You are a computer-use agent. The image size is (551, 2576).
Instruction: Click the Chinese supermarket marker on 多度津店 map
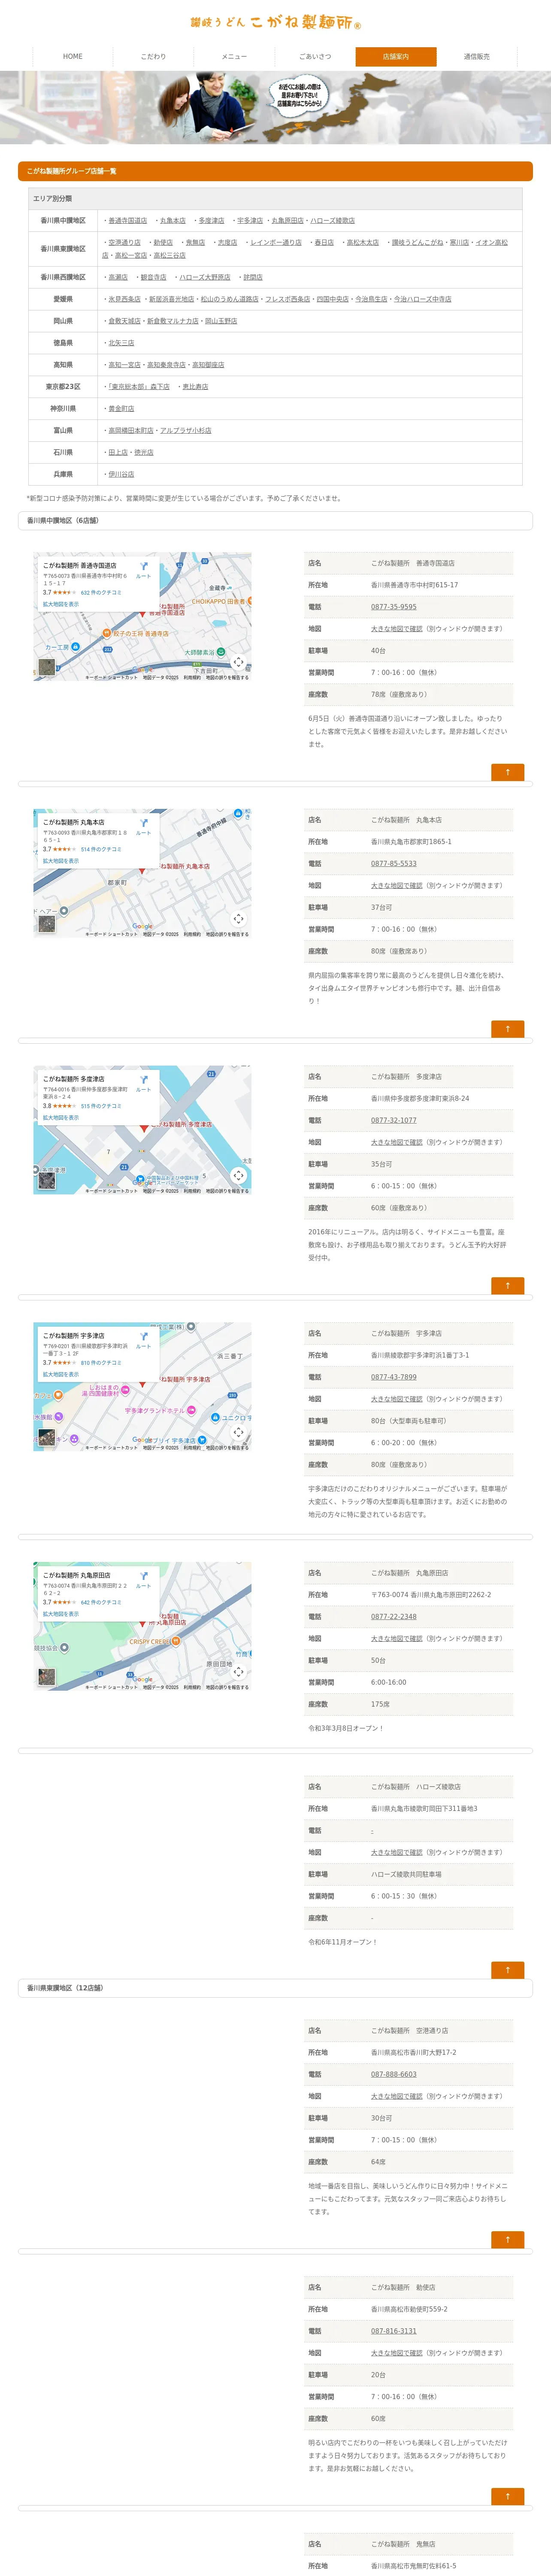140,1179
